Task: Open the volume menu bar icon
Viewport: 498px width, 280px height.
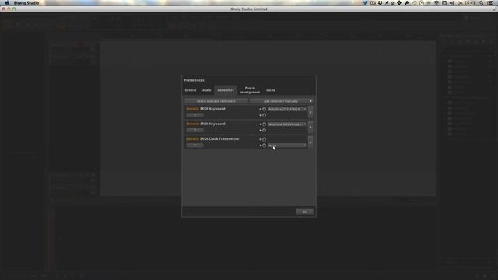Action: pos(451,3)
